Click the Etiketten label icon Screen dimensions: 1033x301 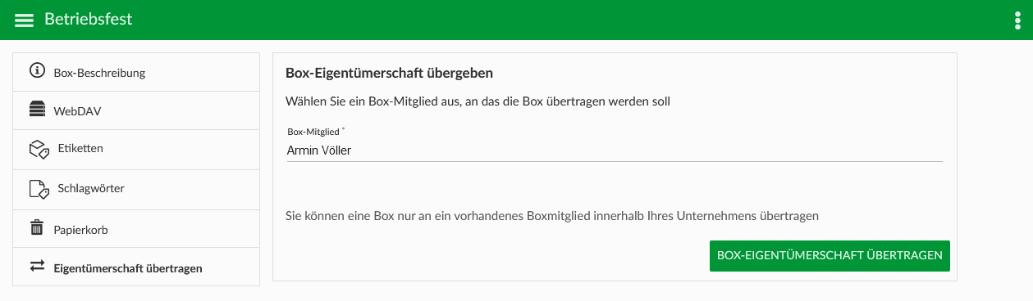(x=39, y=149)
